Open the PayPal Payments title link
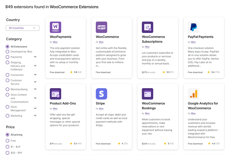 (x=200, y=37)
